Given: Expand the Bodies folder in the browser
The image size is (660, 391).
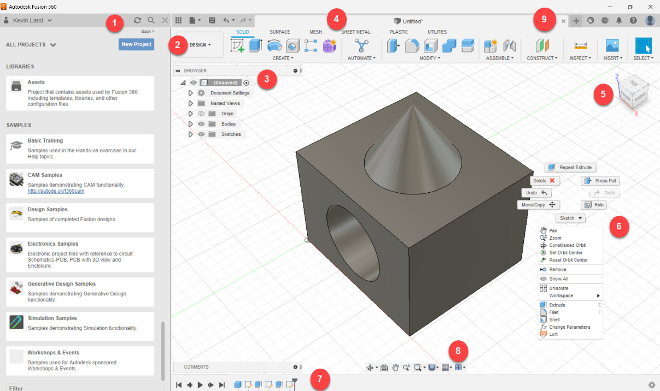Looking at the screenshot, I should pyautogui.click(x=190, y=124).
